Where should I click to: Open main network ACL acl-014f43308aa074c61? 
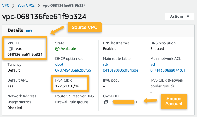pos(168,67)
